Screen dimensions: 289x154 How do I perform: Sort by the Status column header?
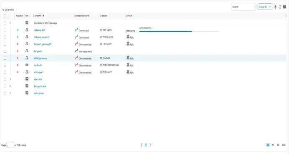click(x=130, y=16)
